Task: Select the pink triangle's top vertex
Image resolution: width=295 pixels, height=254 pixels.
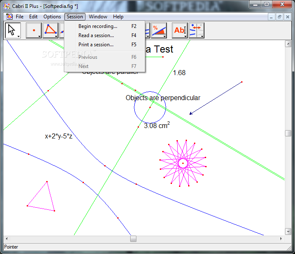Action: tap(47, 181)
